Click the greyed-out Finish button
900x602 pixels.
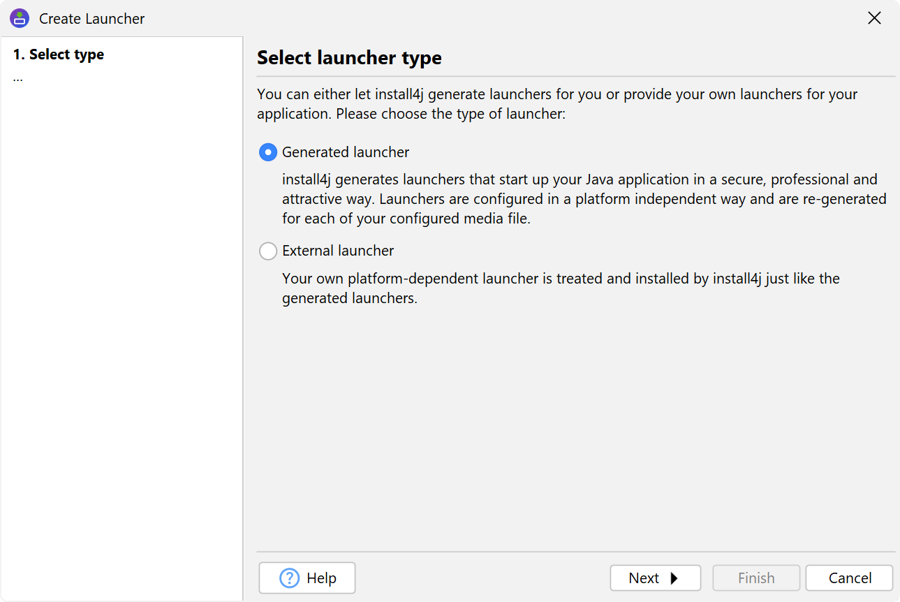pos(755,578)
